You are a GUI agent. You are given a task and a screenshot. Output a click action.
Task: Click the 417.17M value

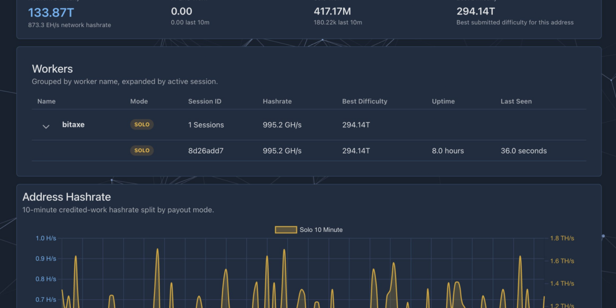tap(332, 11)
